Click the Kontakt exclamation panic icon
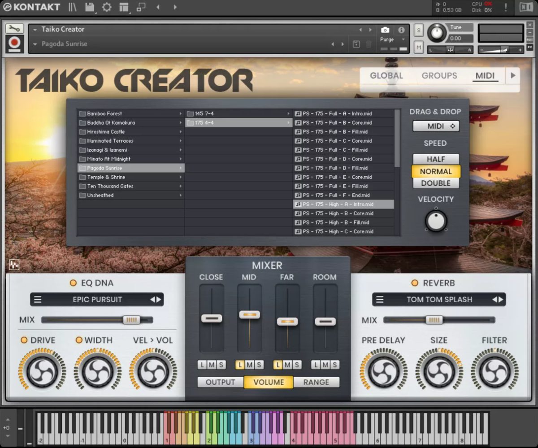Viewport: 538px width, 448px height. tap(506, 7)
